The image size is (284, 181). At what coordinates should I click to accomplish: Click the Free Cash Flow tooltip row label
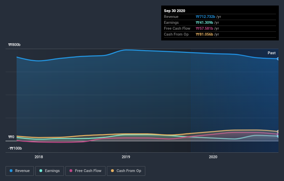point(177,28)
